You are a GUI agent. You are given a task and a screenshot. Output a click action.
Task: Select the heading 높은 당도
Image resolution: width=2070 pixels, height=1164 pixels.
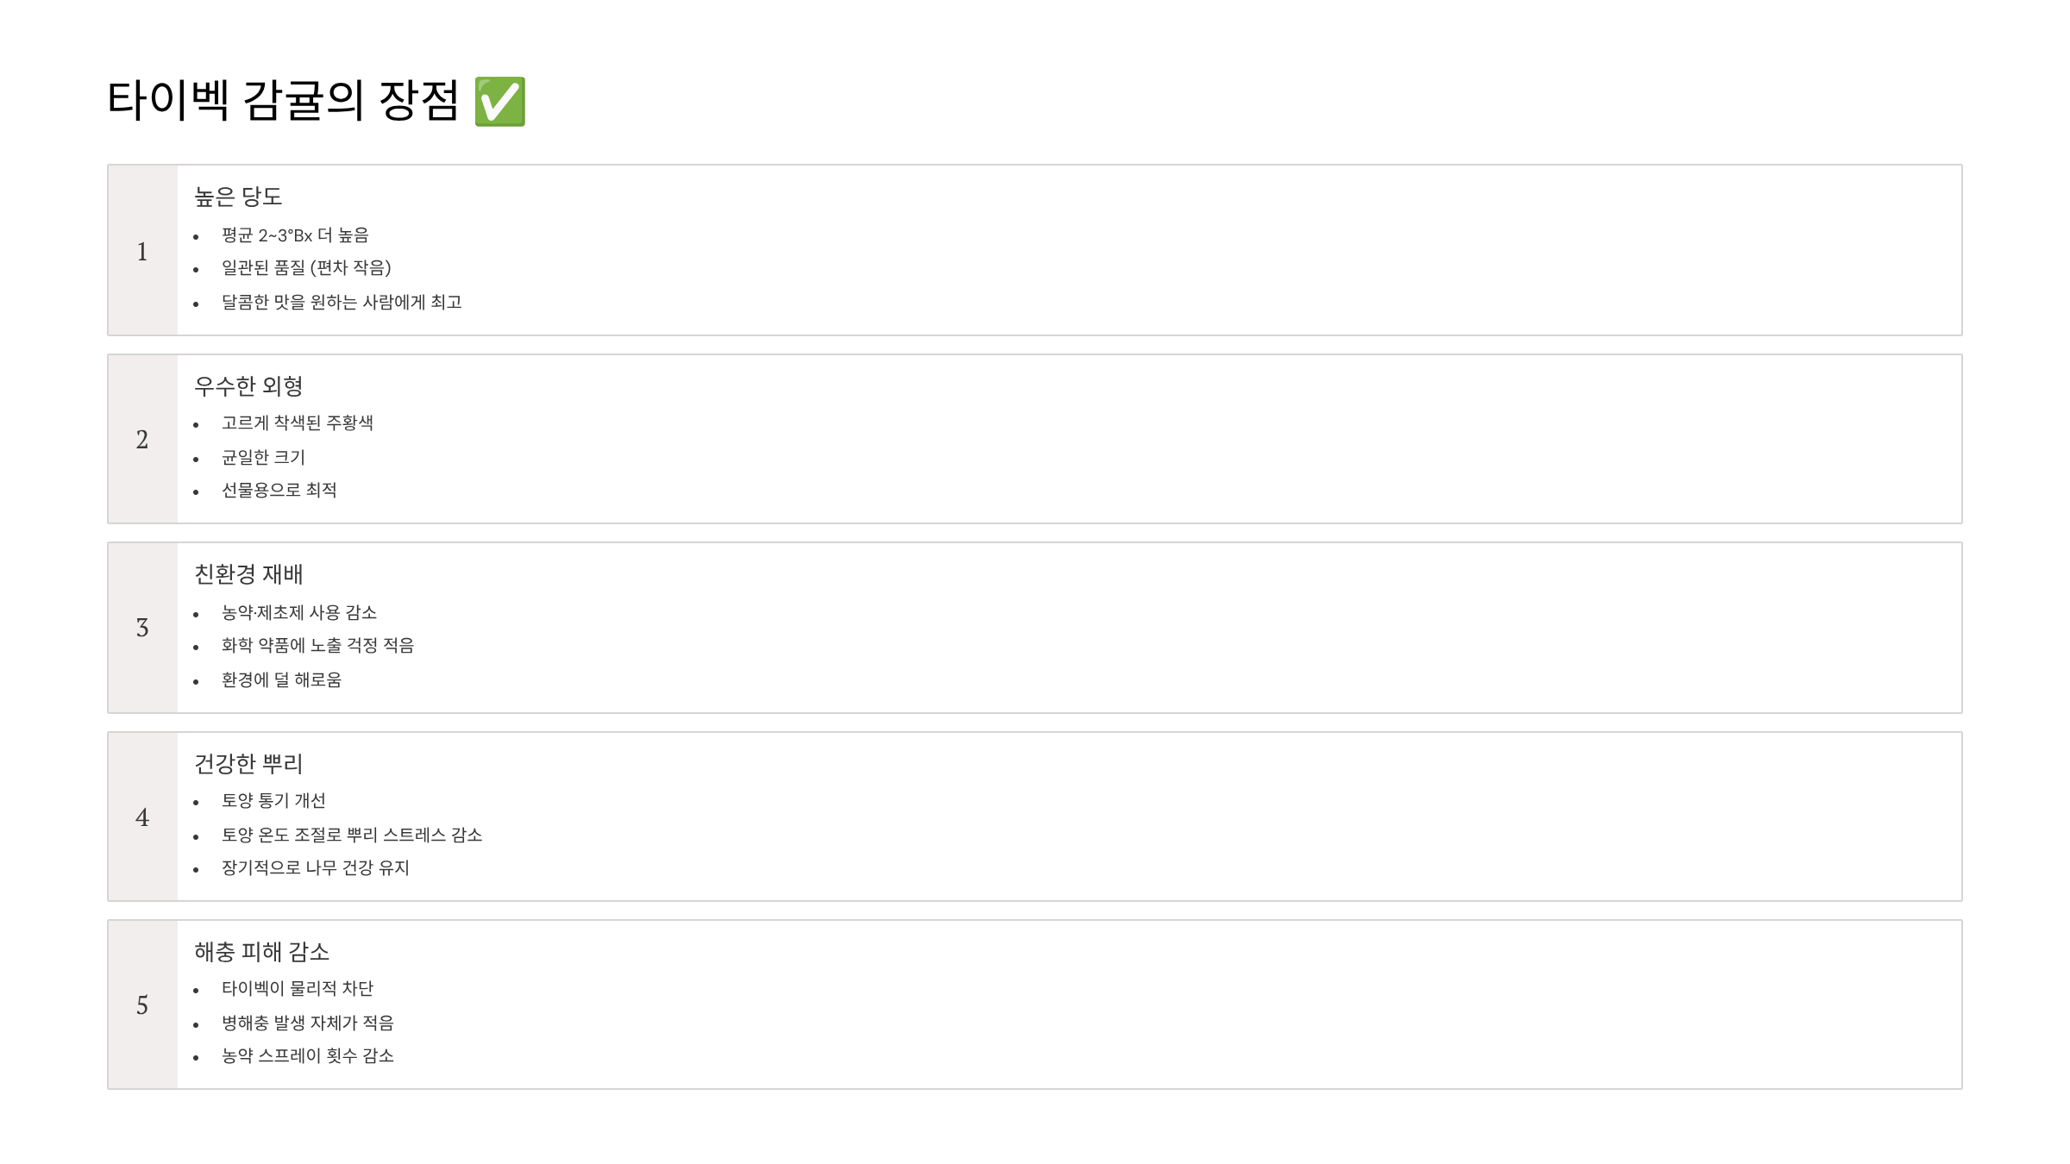click(238, 197)
